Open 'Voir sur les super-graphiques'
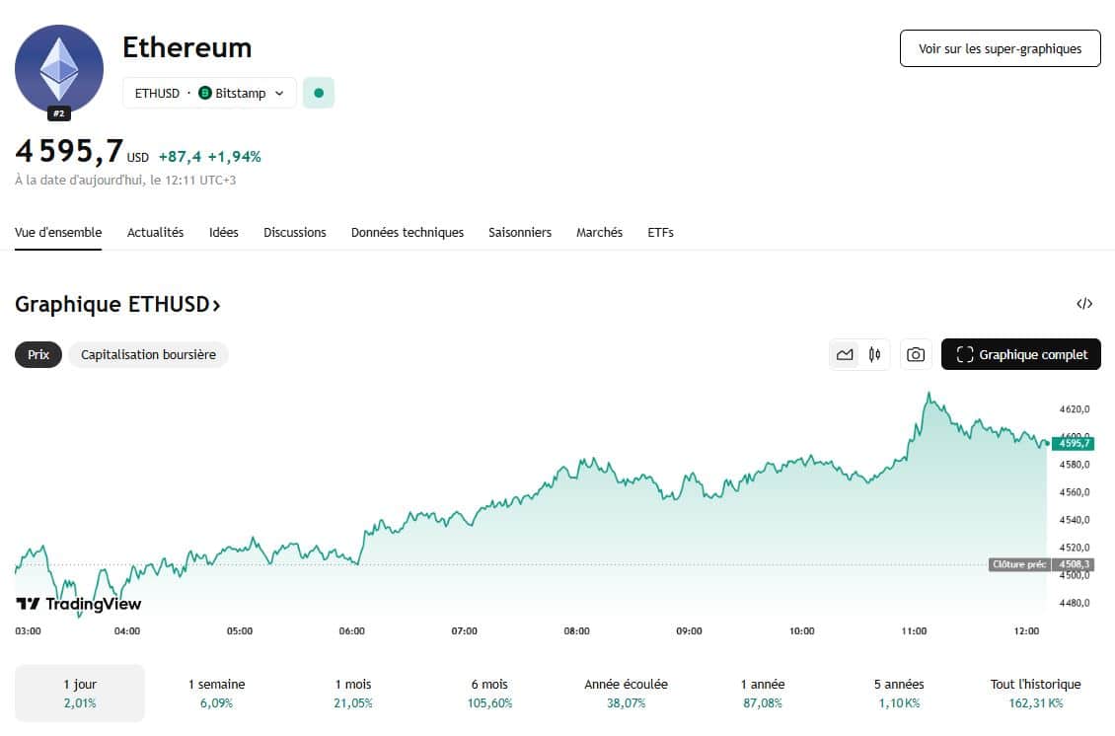This screenshot has width=1115, height=736. click(1000, 48)
